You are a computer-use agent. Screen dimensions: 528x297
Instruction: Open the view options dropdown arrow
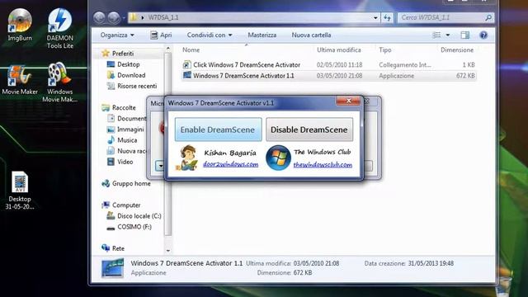pyautogui.click(x=448, y=35)
